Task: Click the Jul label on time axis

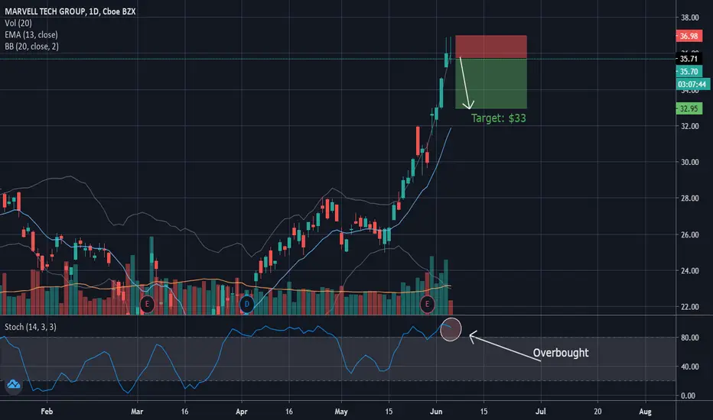Action: point(541,412)
